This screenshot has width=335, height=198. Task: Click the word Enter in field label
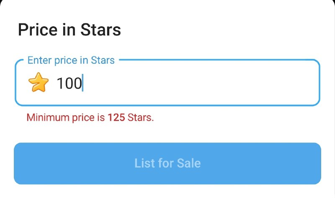tap(39, 60)
